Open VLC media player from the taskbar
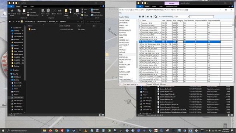Screen dimensions: 236x133 point(86,130)
